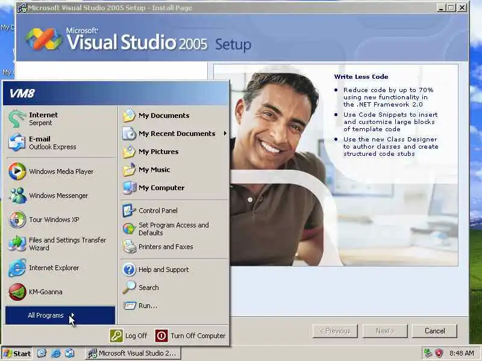Expand My Recent Documents submenu arrow
482x361 pixels.
[225, 134]
